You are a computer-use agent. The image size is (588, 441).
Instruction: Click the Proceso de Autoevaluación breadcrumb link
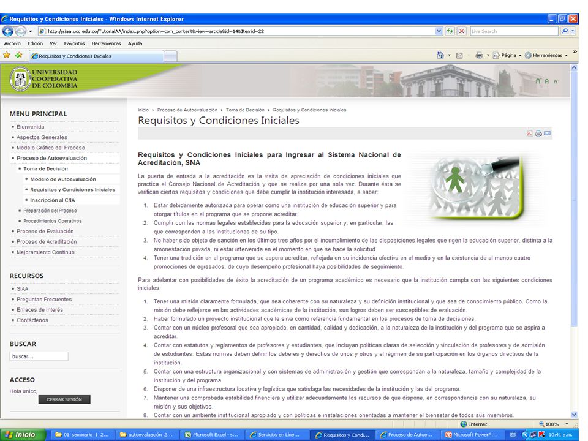[187, 110]
